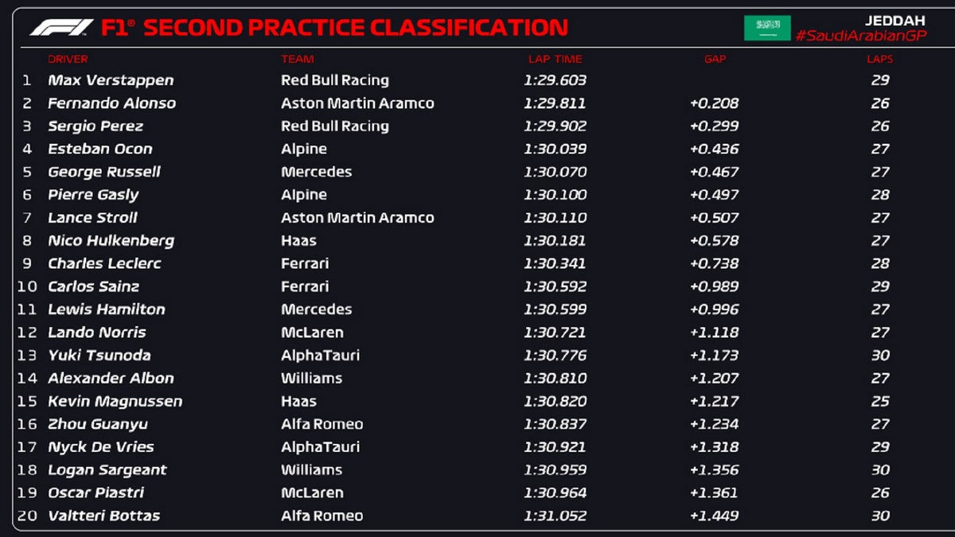
Task: Select Lewis Hamilton's name in the list
Action: click(x=107, y=309)
